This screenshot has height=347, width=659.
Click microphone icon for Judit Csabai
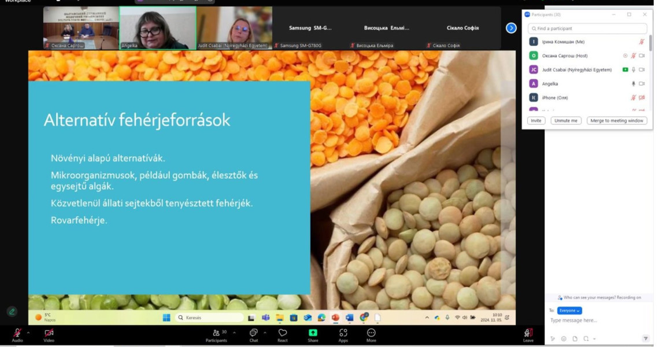[x=634, y=70]
